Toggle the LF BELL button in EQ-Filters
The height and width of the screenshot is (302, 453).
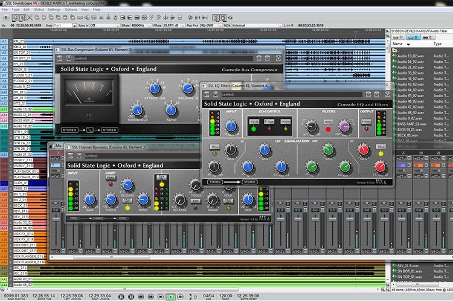(214, 147)
